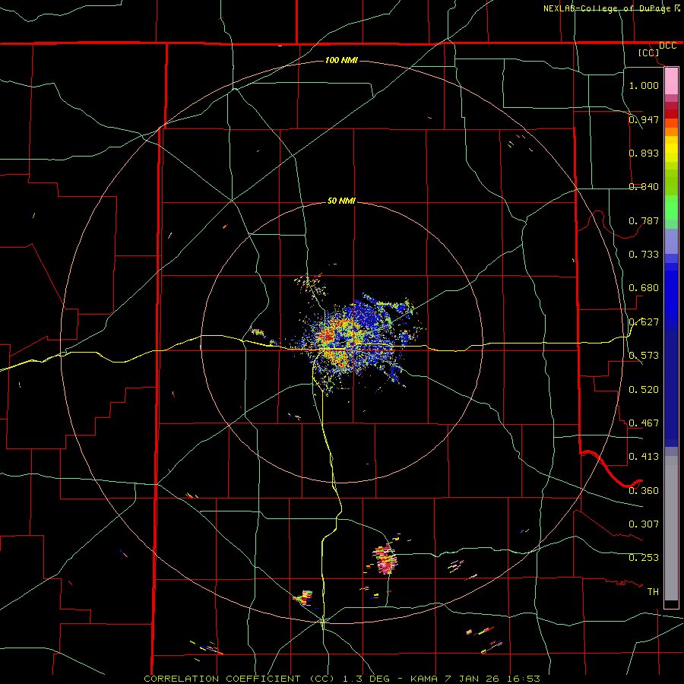Click the DCC label above the color scale

[x=667, y=46]
